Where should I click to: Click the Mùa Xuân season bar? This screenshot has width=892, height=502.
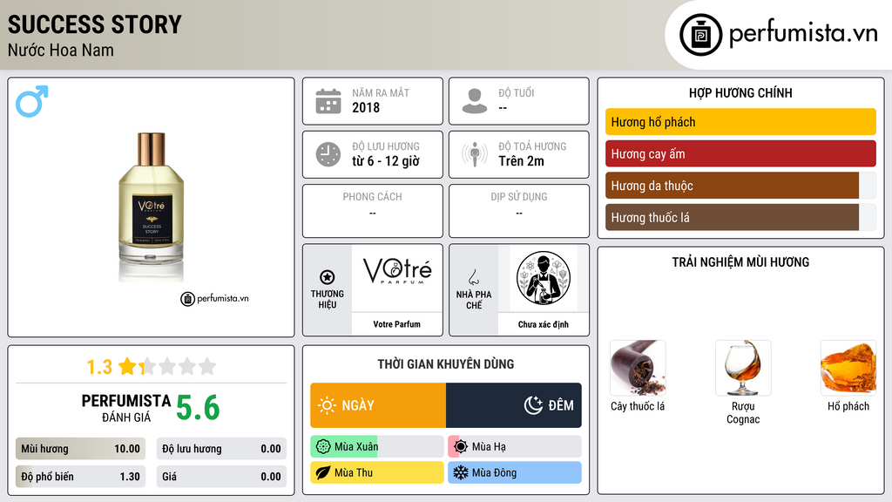click(377, 447)
